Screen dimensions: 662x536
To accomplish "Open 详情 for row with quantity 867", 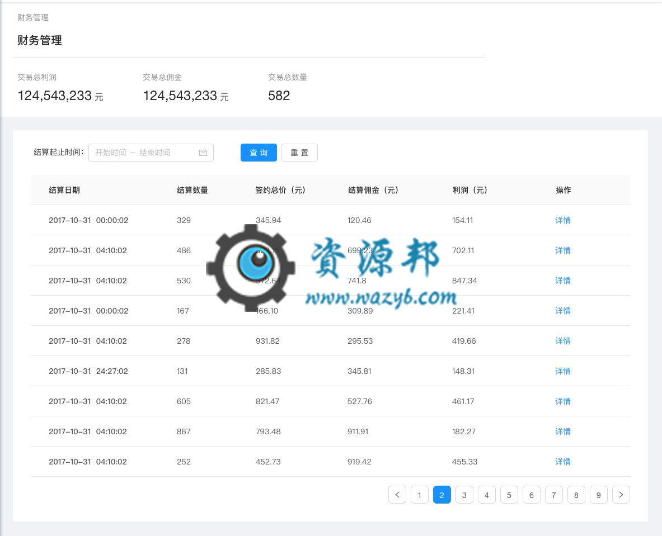I will [563, 431].
